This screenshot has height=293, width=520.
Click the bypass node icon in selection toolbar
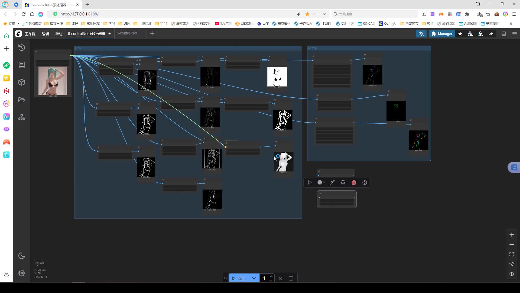332,183
